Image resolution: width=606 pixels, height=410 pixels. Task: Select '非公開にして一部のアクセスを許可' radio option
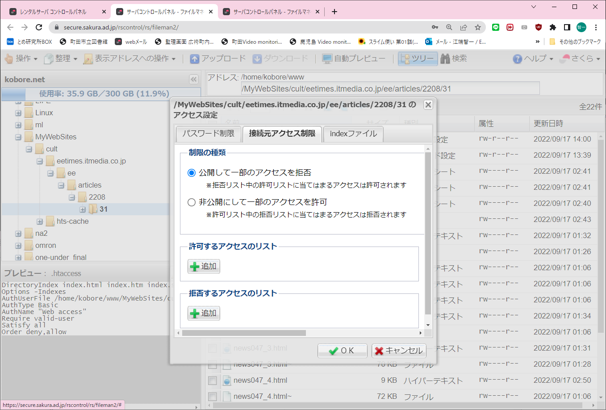click(192, 202)
